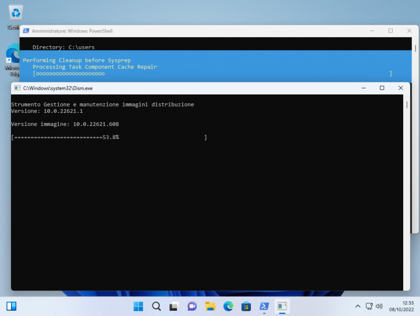The width and height of the screenshot is (420, 316).
Task: Launch Microsoft Edge from the taskbar
Action: click(227, 306)
